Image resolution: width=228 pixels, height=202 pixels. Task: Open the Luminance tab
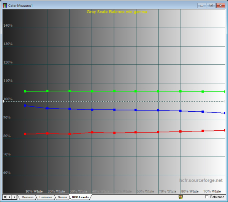(x=46, y=197)
